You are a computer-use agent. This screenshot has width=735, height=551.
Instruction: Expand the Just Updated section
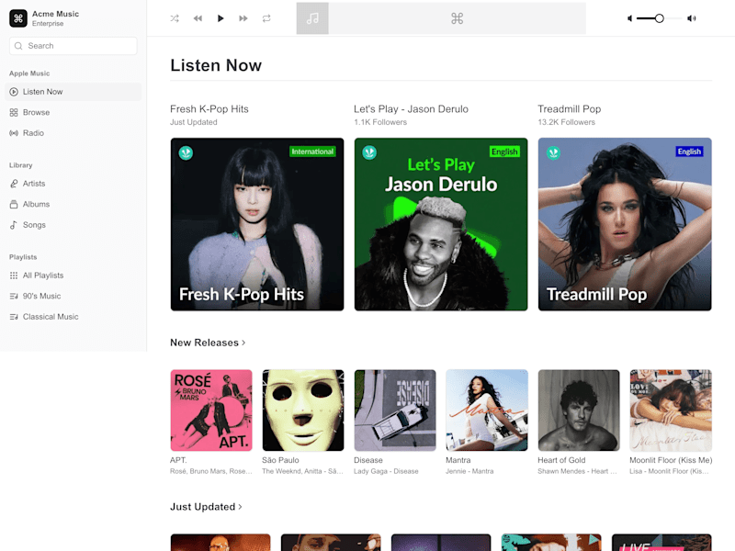[x=206, y=507]
